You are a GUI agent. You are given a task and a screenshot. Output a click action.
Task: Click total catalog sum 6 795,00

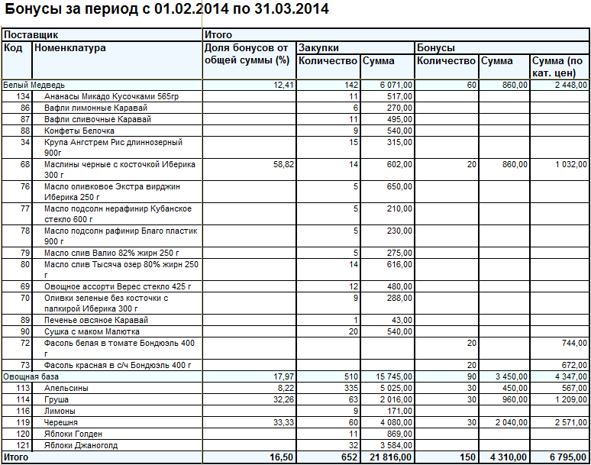click(568, 457)
